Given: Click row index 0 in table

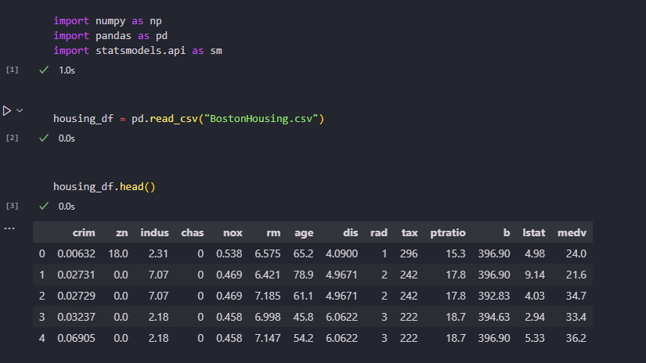Looking at the screenshot, I should pos(42,254).
